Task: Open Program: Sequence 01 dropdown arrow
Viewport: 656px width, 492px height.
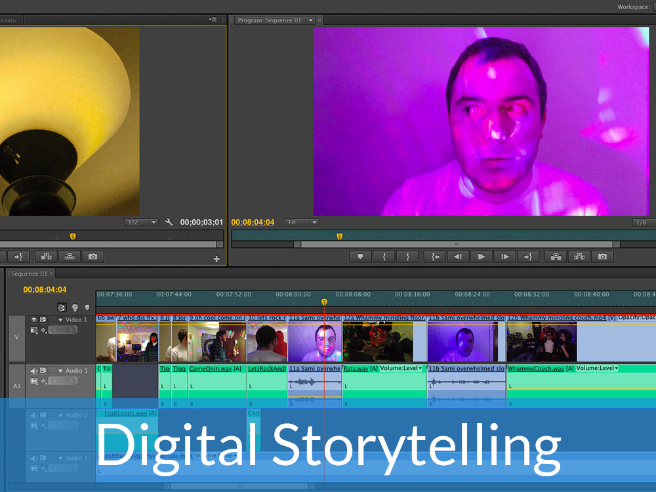Action: pyautogui.click(x=311, y=20)
